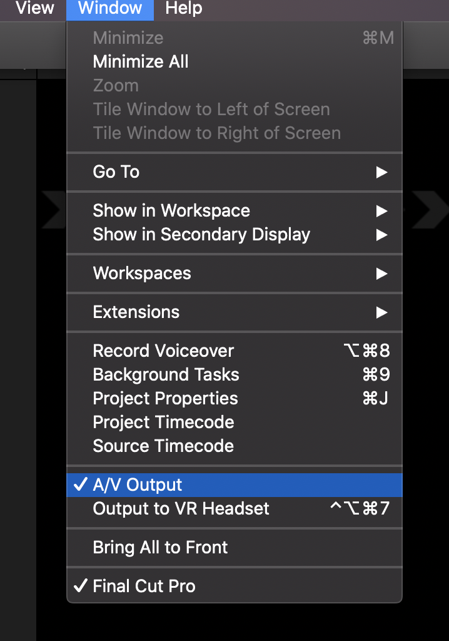Screen dimensions: 449x641
Task: Choose Minimize All
Action: tap(141, 61)
